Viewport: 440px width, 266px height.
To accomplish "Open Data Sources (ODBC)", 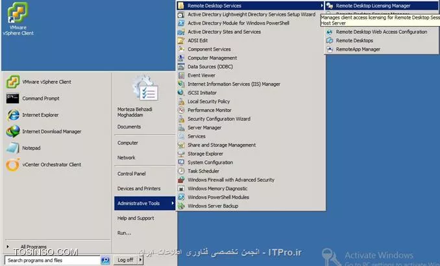I will [x=210, y=66].
